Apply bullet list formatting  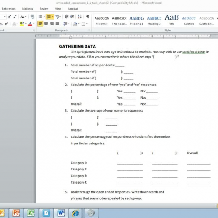(x=40, y=17)
